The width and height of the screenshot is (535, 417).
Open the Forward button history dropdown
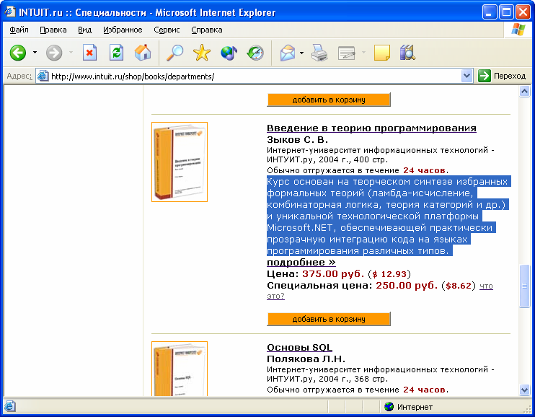pyautogui.click(x=71, y=53)
